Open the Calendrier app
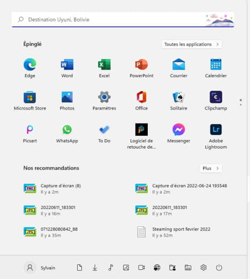The width and height of the screenshot is (250, 279). click(216, 68)
